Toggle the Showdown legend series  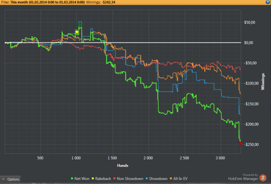click(156, 179)
